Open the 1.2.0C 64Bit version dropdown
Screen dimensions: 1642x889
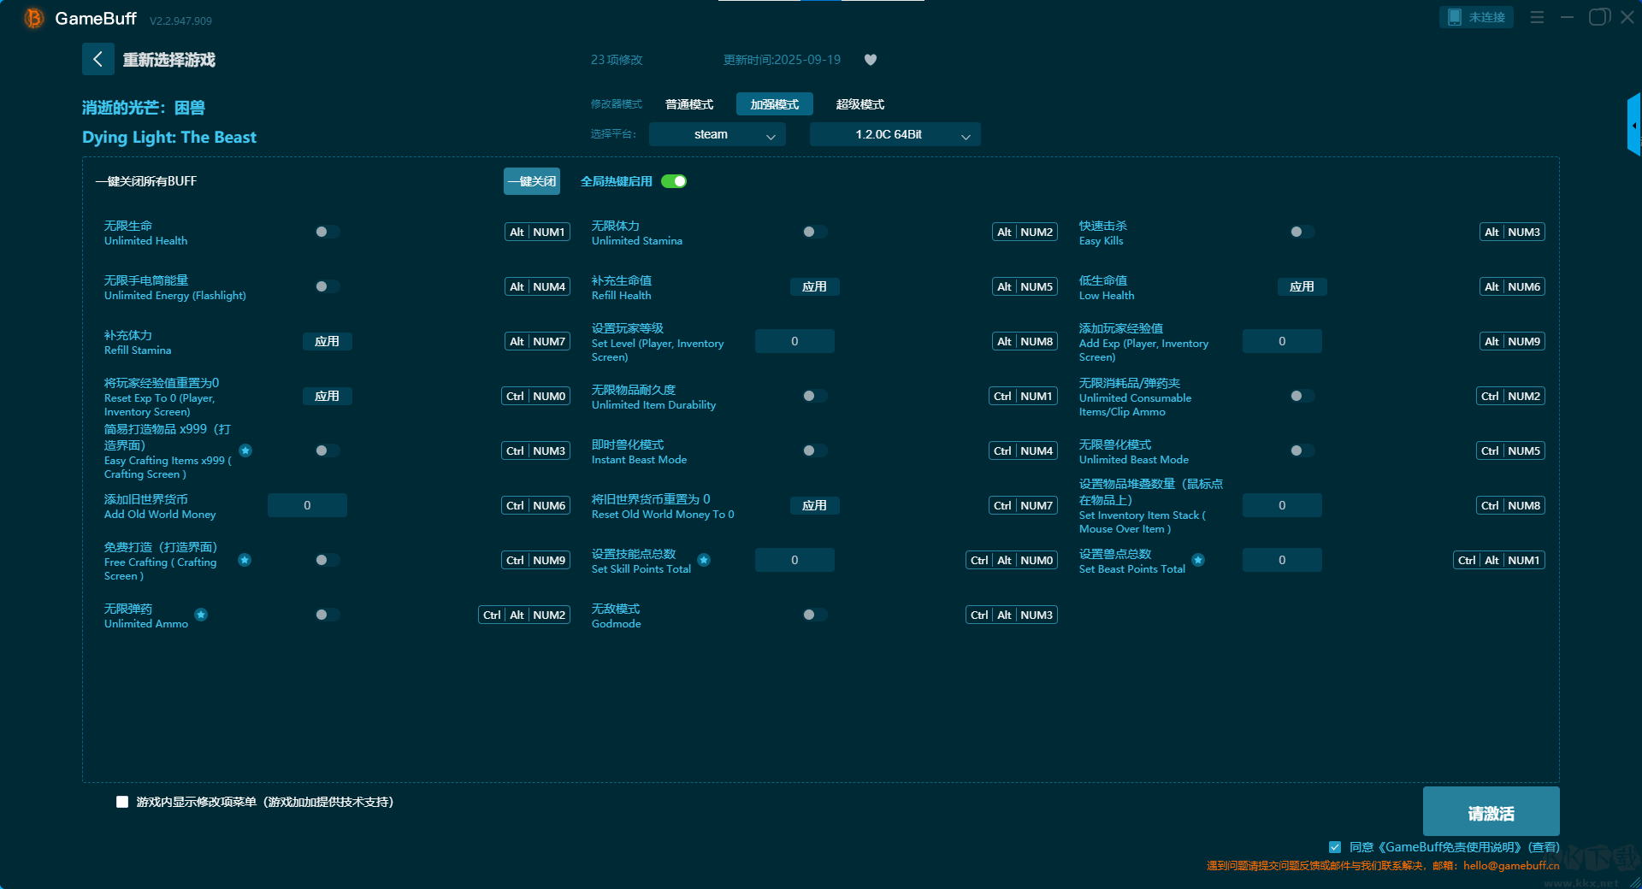click(x=895, y=134)
